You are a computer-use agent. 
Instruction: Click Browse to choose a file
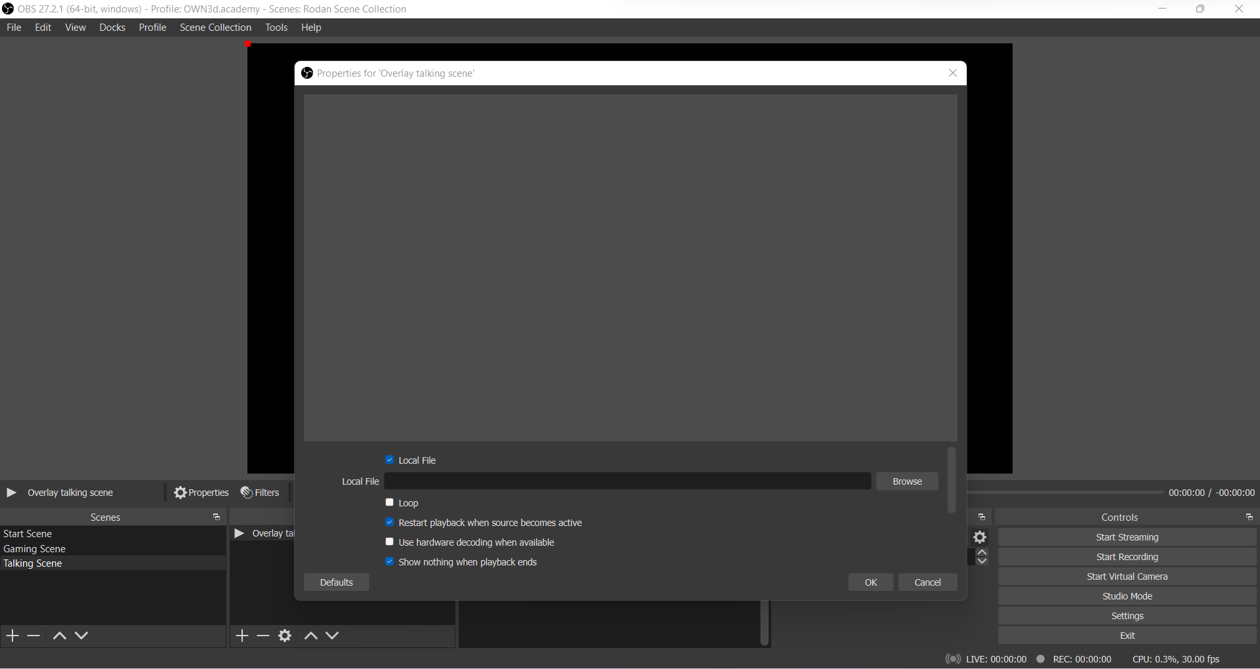pos(907,481)
